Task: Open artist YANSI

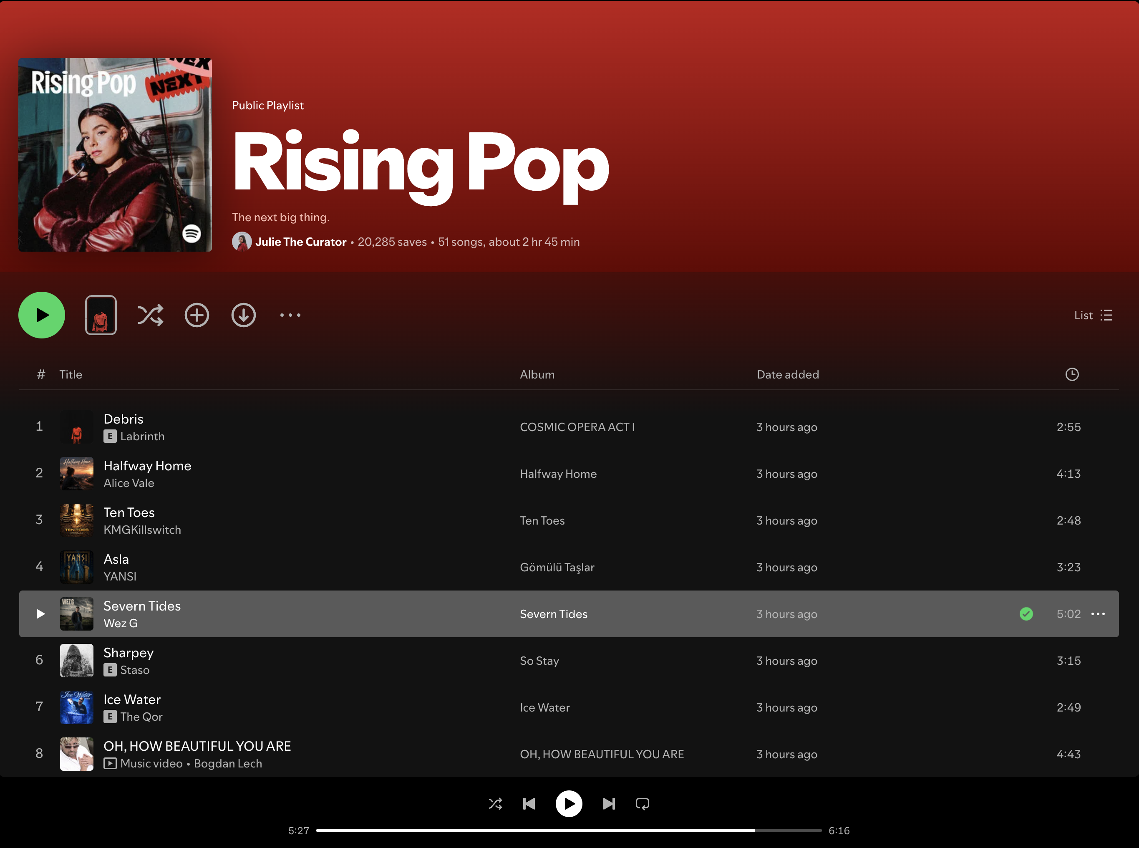Action: 120,576
